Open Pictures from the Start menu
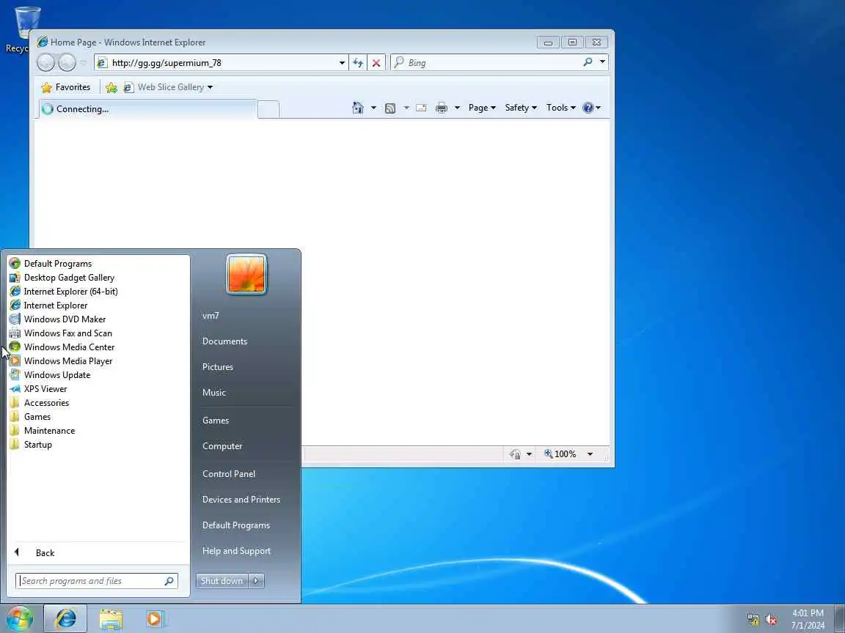The image size is (845, 633). tap(218, 367)
